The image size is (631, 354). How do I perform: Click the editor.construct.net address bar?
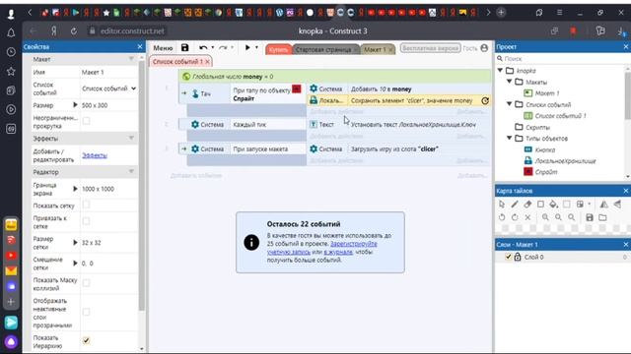(132, 30)
